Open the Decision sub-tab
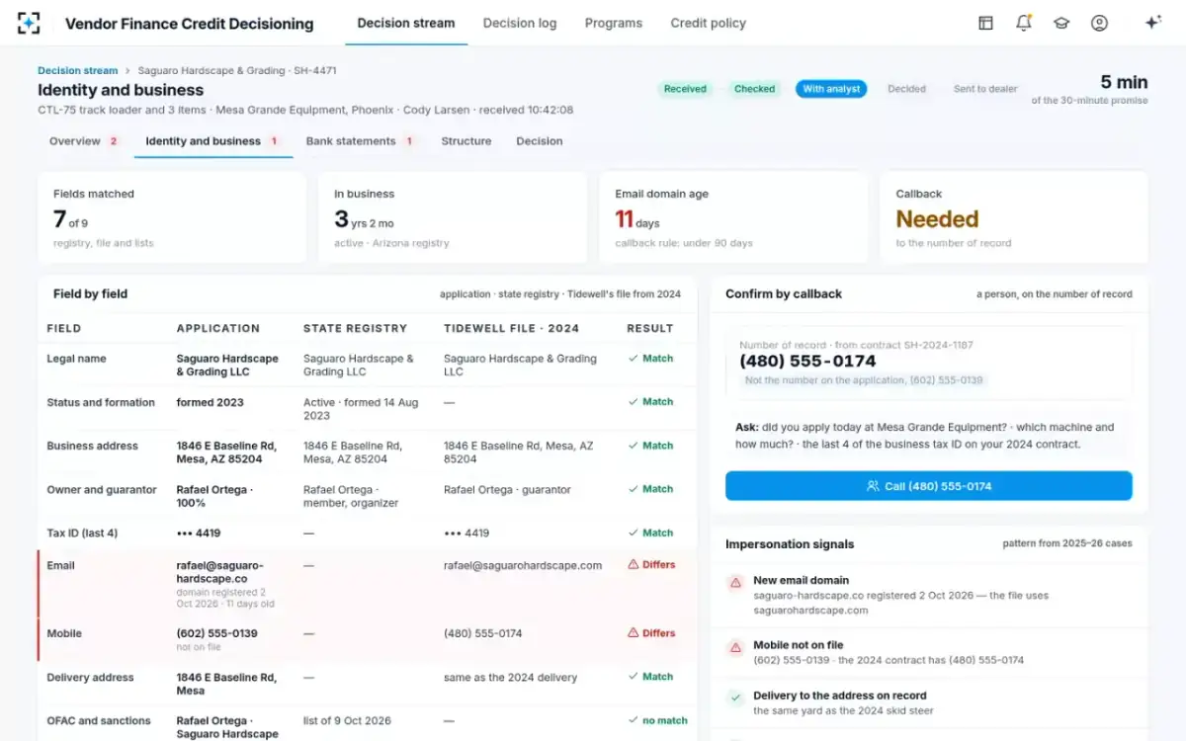The height and width of the screenshot is (741, 1186). click(540, 141)
